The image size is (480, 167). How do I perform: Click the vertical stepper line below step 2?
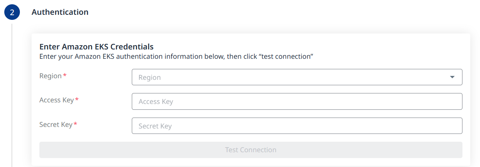12,93
